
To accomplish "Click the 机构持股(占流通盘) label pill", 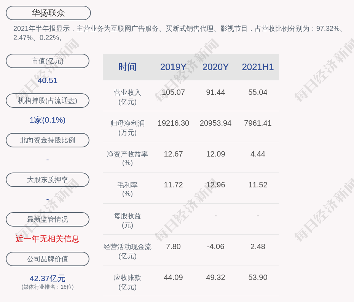I will click(x=48, y=101).
